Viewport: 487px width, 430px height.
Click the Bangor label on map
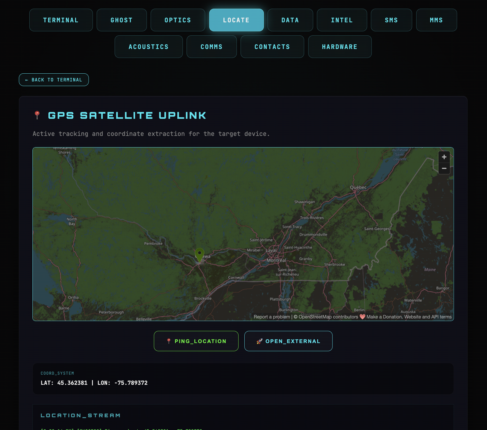[x=443, y=288]
